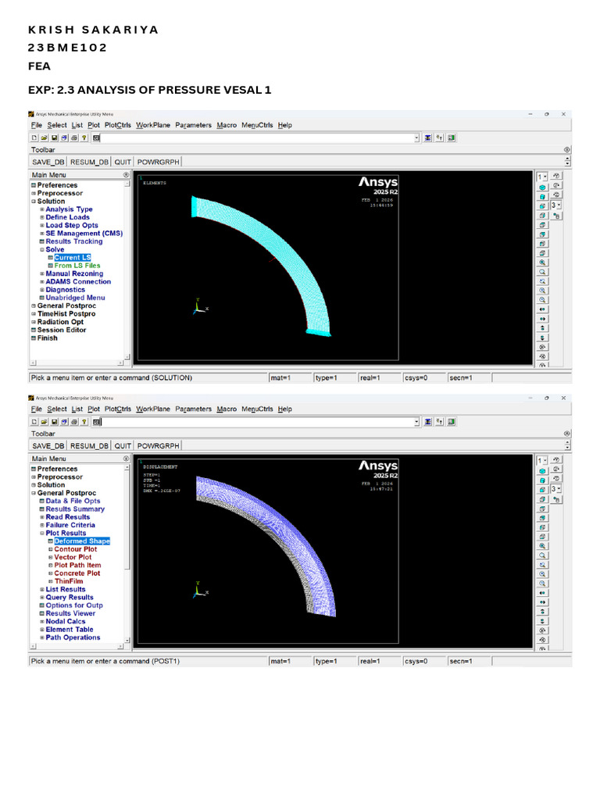Click POWRGRPH button in bottom window
This screenshot has width=600, height=800.
(158, 446)
